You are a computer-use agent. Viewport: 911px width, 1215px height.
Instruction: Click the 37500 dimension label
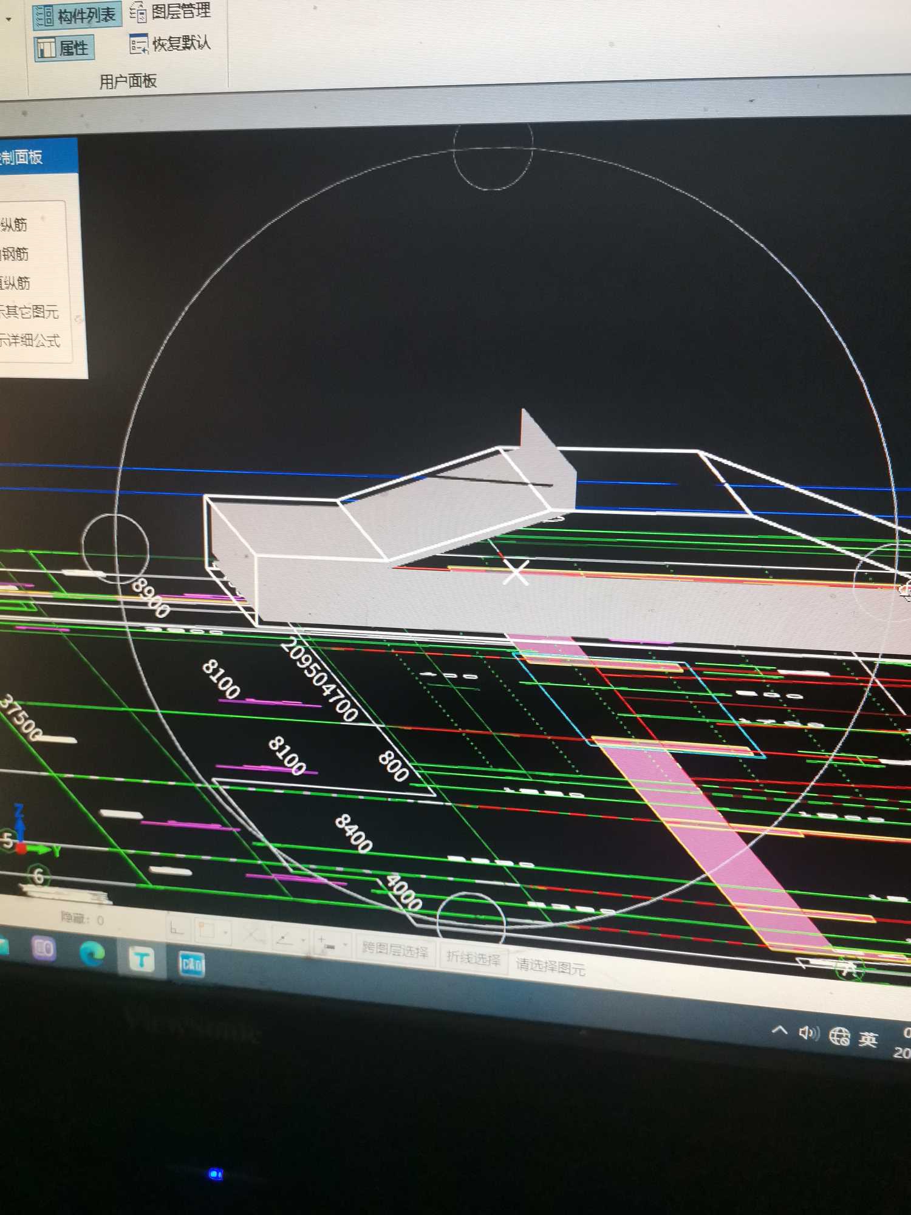[22, 718]
